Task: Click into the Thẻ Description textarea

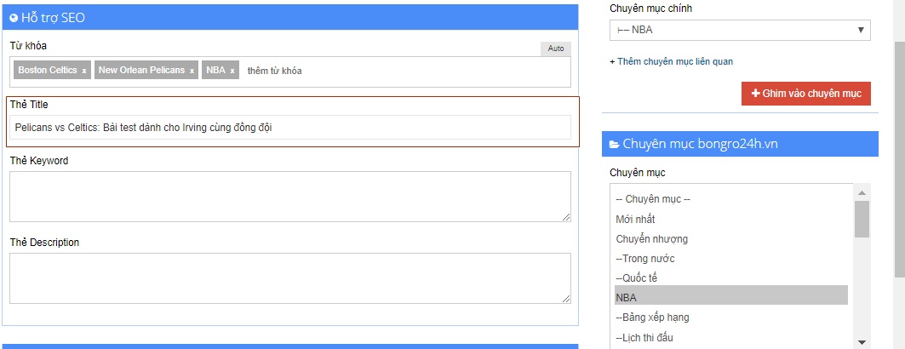Action: click(x=290, y=277)
